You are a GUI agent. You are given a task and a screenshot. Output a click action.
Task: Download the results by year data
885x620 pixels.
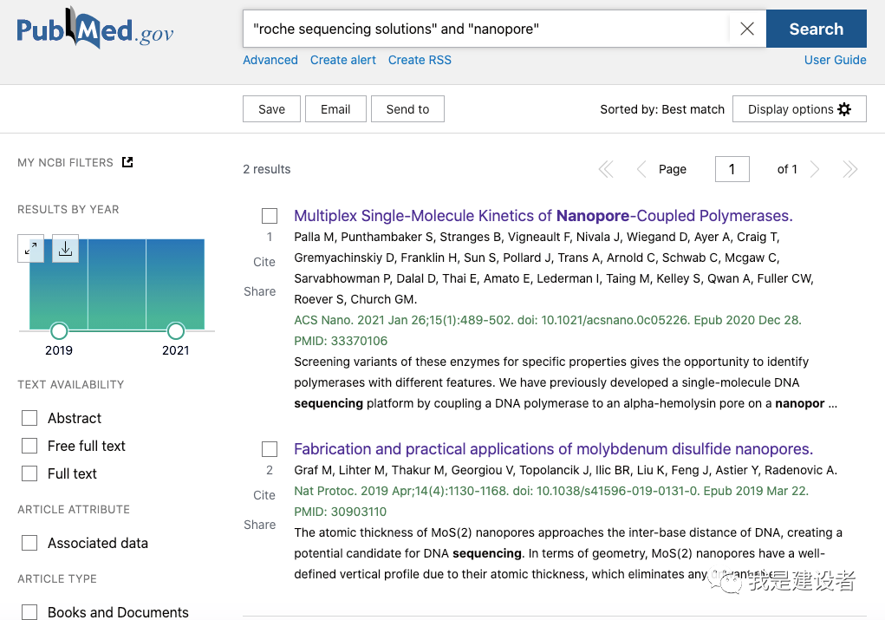(65, 249)
